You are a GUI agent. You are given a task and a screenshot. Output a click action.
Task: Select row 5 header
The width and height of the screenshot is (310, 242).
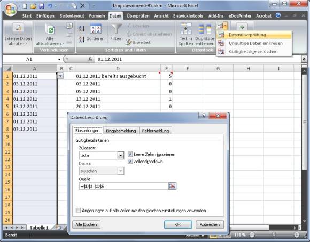pos(7,107)
